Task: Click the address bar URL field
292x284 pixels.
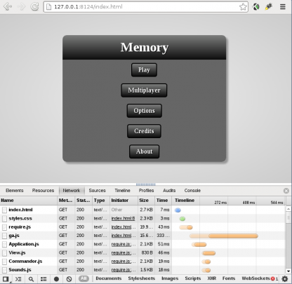Action: [x=146, y=7]
